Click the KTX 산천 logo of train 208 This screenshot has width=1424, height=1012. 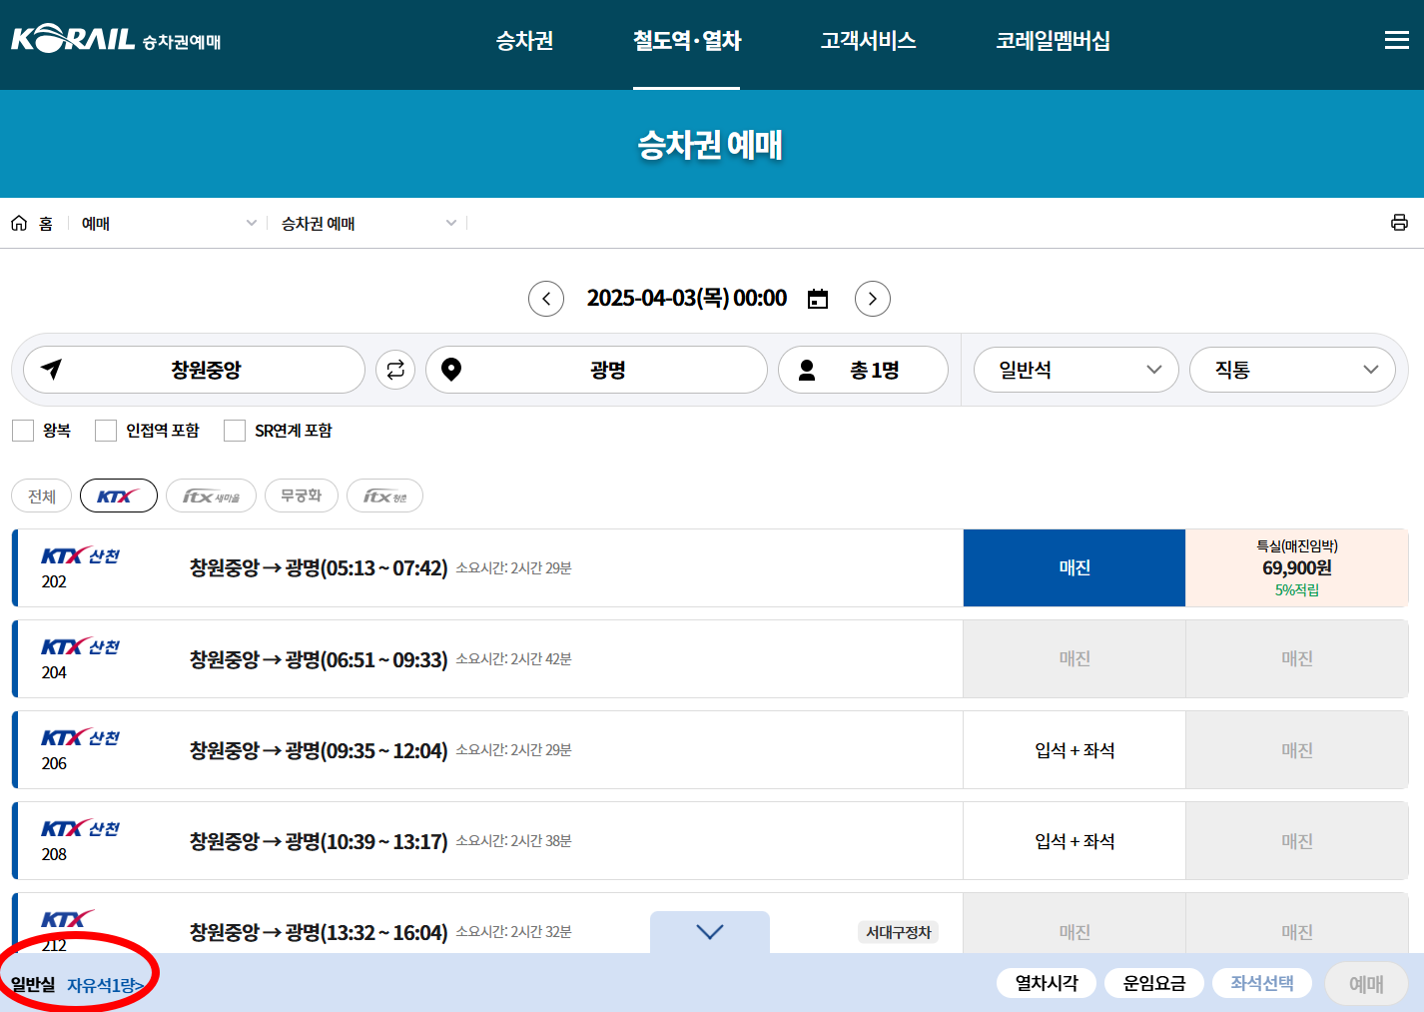pyautogui.click(x=80, y=829)
